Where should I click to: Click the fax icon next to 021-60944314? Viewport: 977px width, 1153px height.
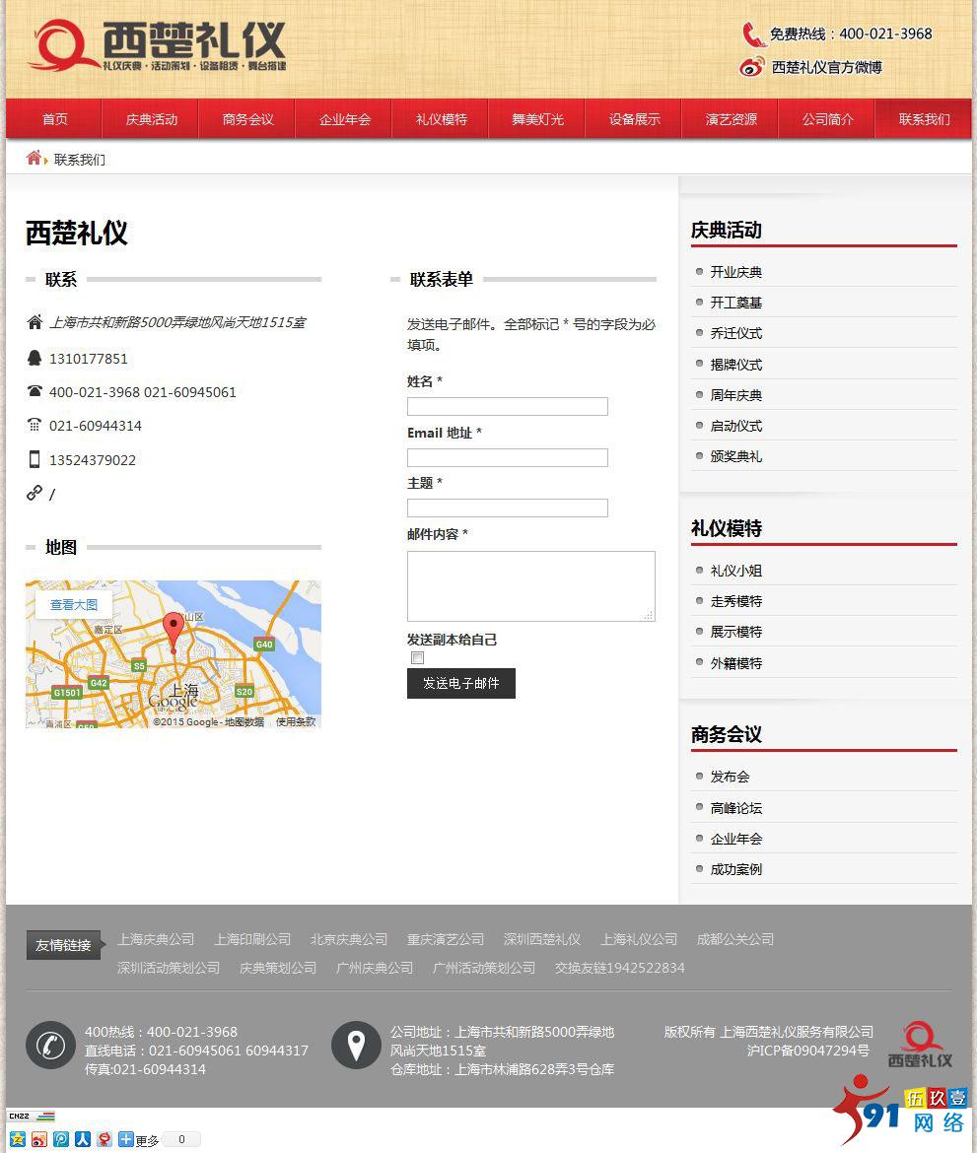35,426
